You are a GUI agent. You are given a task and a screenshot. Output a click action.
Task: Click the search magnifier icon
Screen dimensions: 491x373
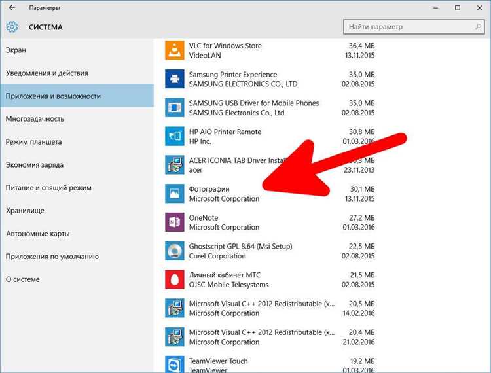[478, 27]
